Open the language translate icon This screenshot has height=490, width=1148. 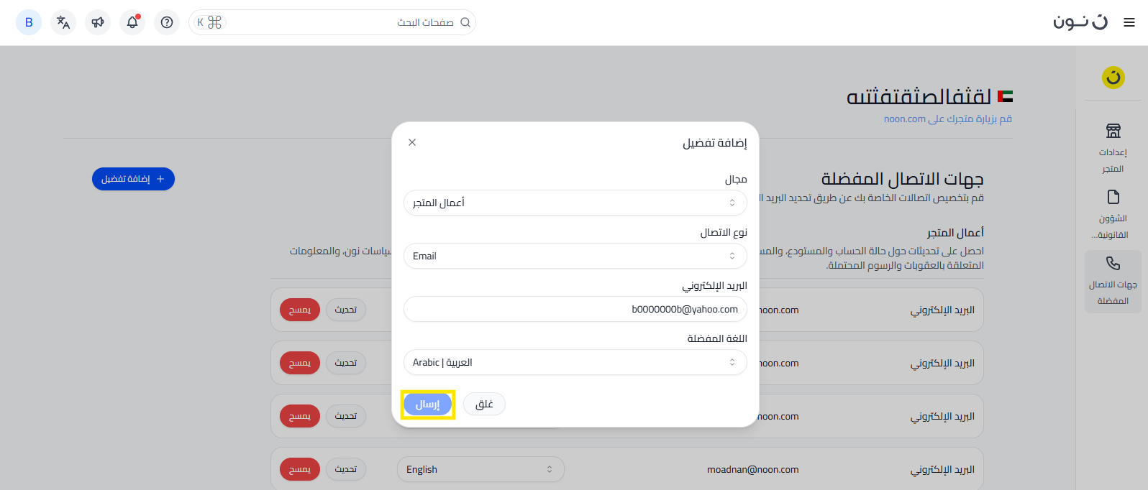pyautogui.click(x=63, y=22)
